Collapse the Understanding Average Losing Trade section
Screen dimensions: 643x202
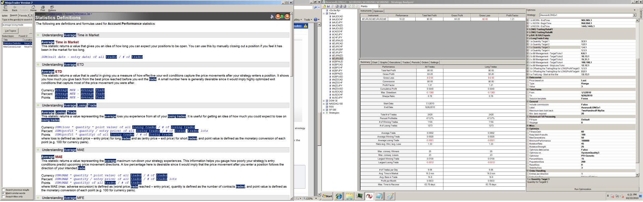[38, 105]
